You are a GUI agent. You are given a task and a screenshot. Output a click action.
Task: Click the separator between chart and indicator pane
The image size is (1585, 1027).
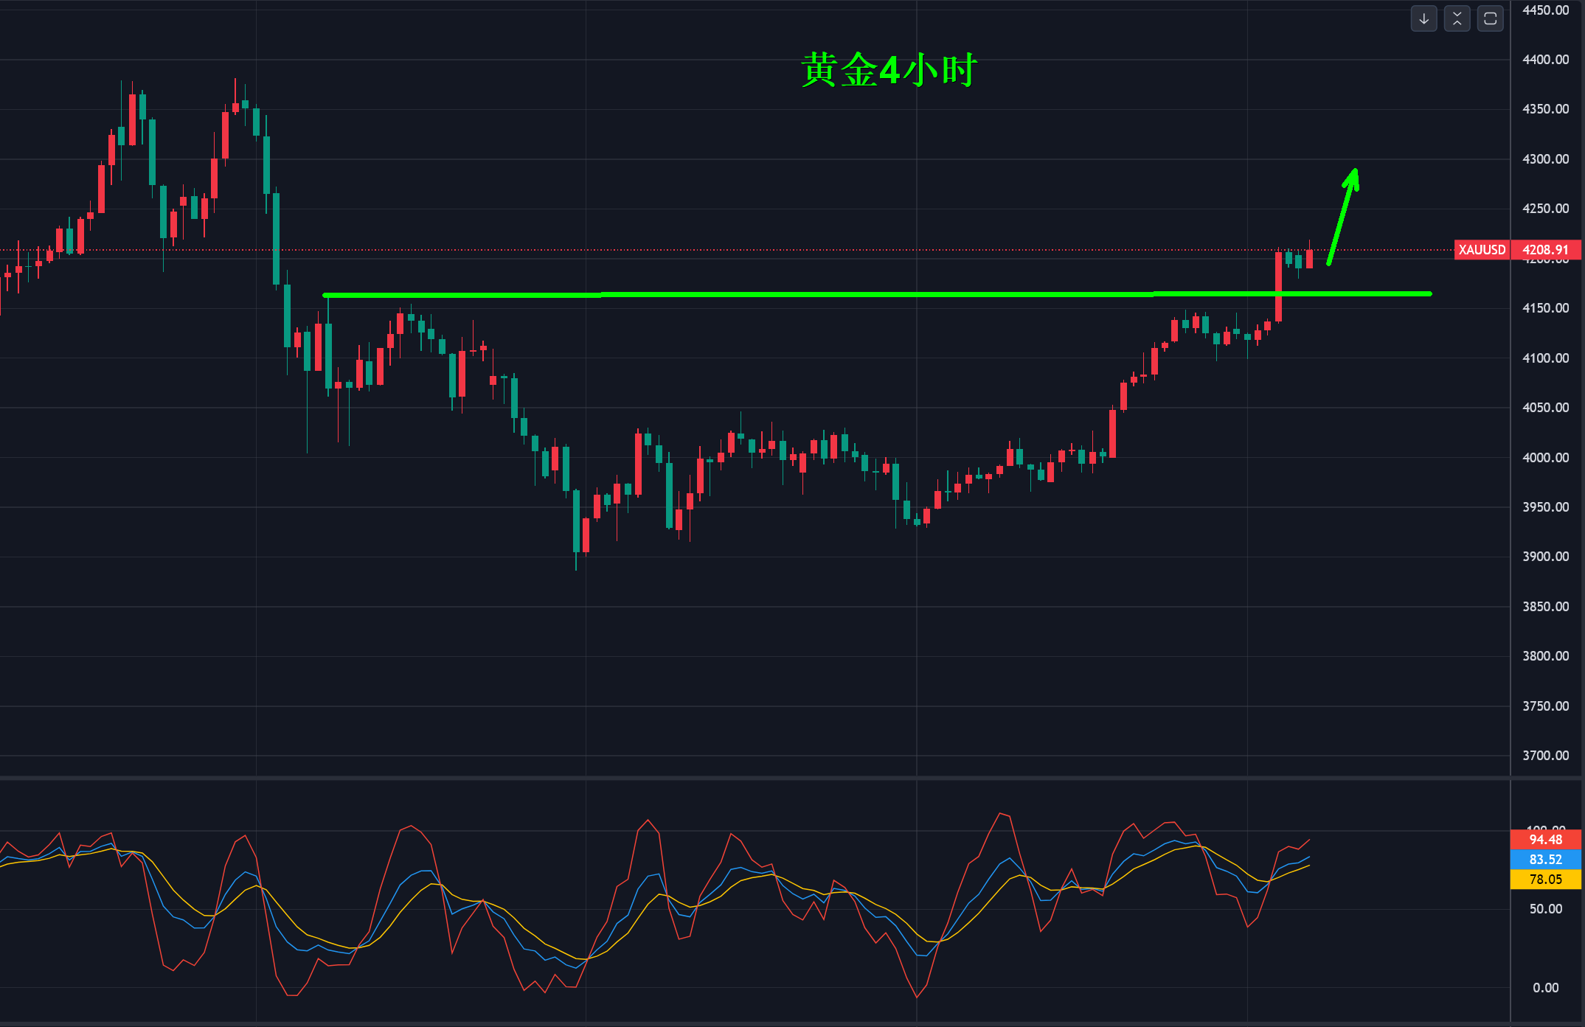pyautogui.click(x=738, y=778)
